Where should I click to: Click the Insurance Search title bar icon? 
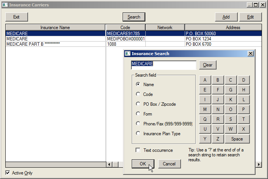(x=128, y=54)
